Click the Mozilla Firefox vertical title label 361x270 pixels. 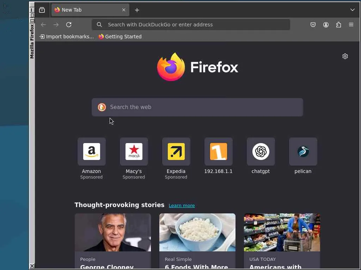tap(32, 41)
